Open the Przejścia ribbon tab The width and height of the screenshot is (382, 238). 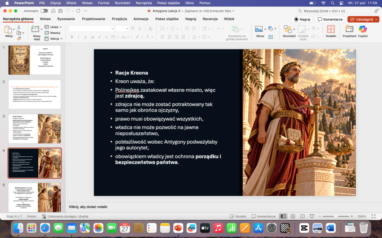119,19
